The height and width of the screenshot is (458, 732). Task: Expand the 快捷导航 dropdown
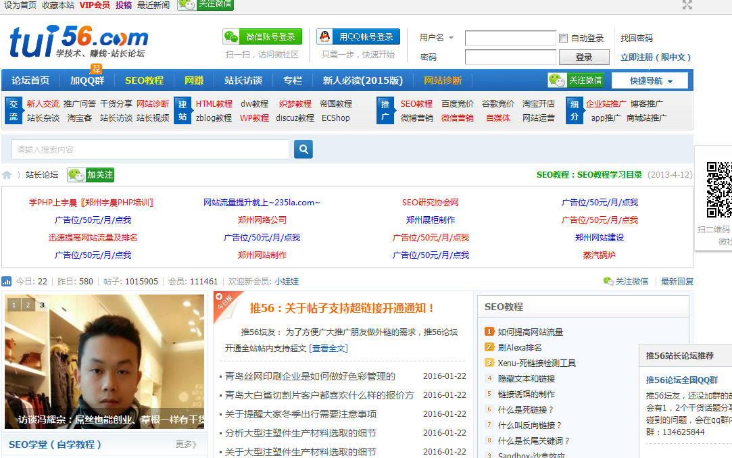(x=650, y=80)
